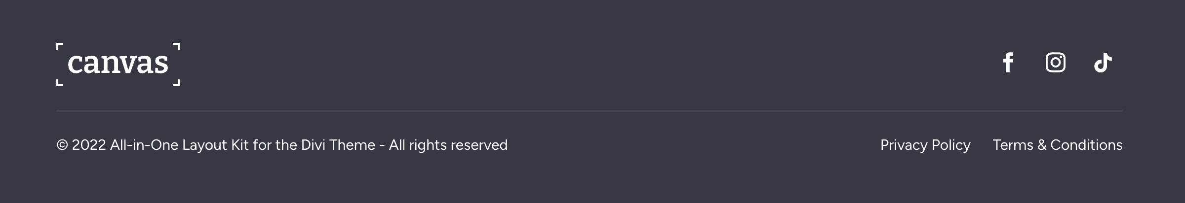1185x203 pixels.
Task: Open the Terms & Conditions link
Action: pyautogui.click(x=1057, y=145)
